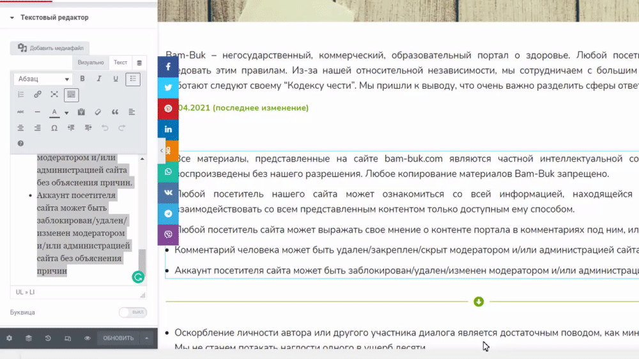The width and height of the screenshot is (639, 359).
Task: Click bullet starting with Комментарий человека in preview
Action: click(406, 250)
